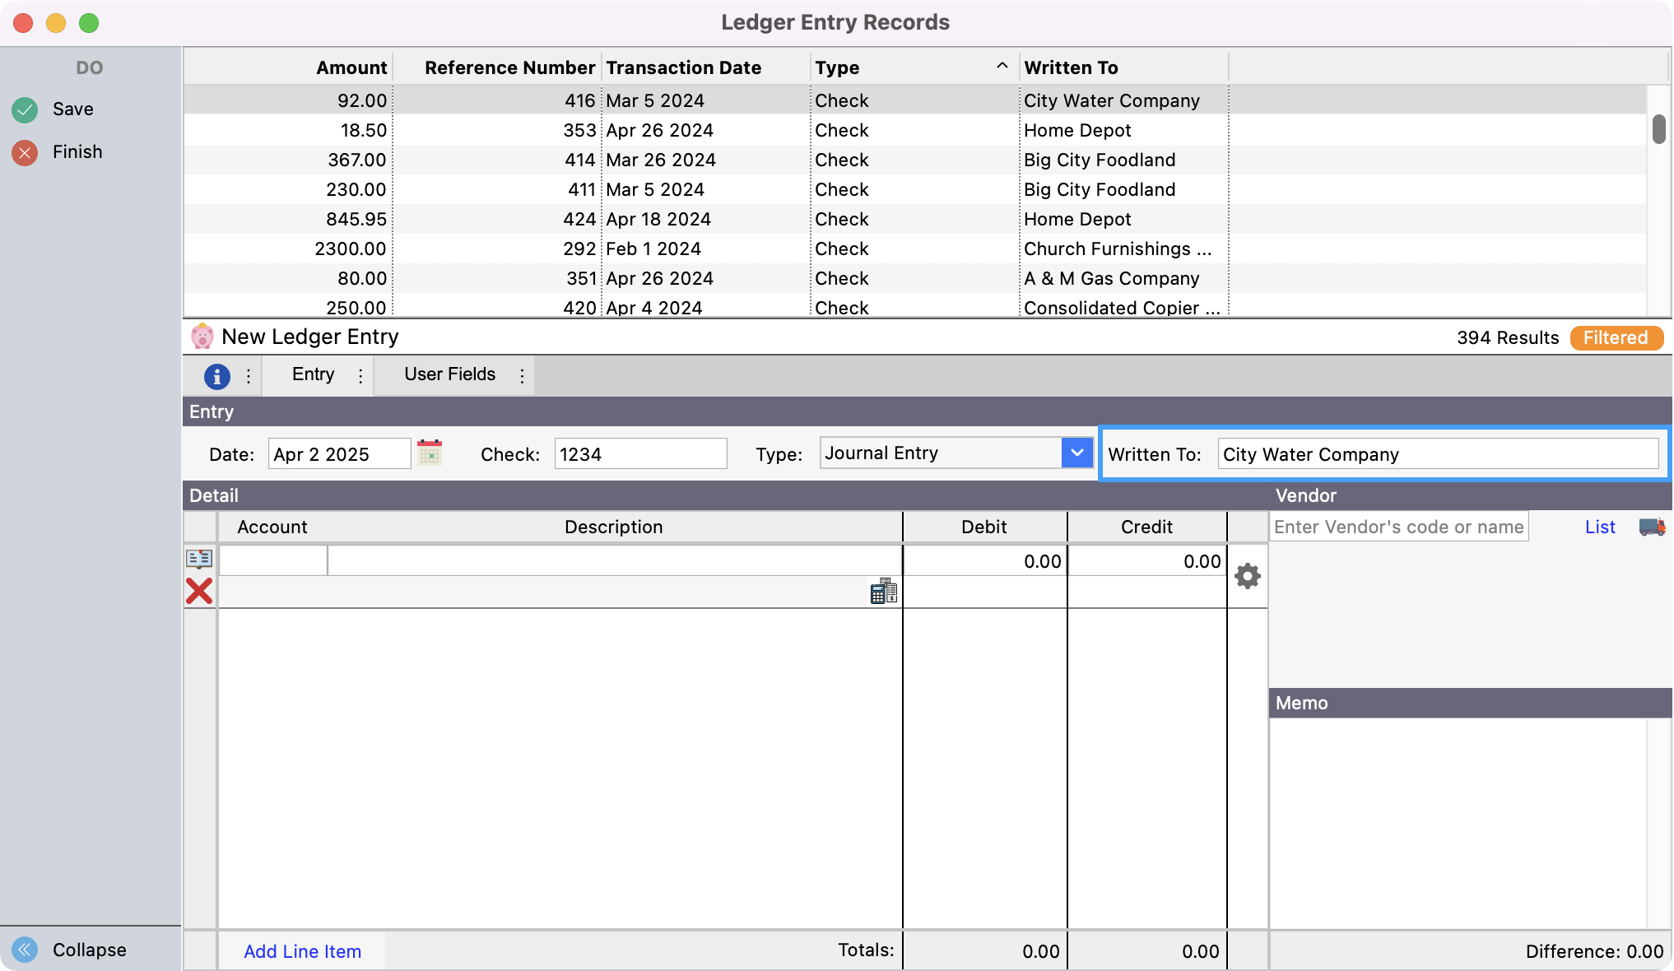Screen dimensions: 1674x971
Task: Click the red Finish X icon
Action: (x=25, y=152)
